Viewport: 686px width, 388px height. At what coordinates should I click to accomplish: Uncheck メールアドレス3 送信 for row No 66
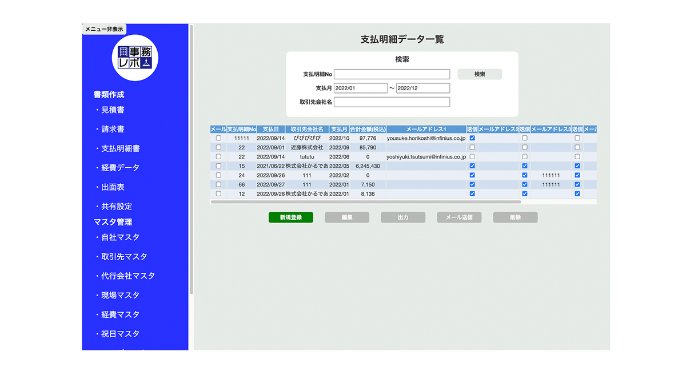[x=577, y=184]
